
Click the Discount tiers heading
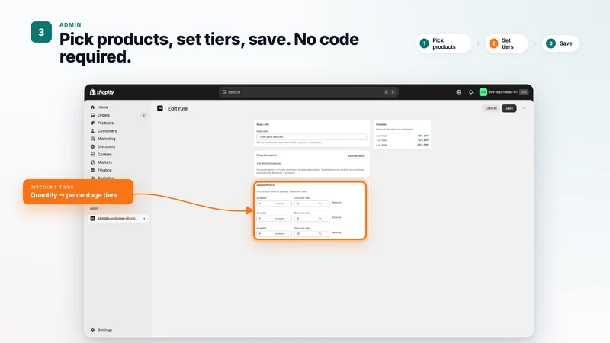(265, 185)
